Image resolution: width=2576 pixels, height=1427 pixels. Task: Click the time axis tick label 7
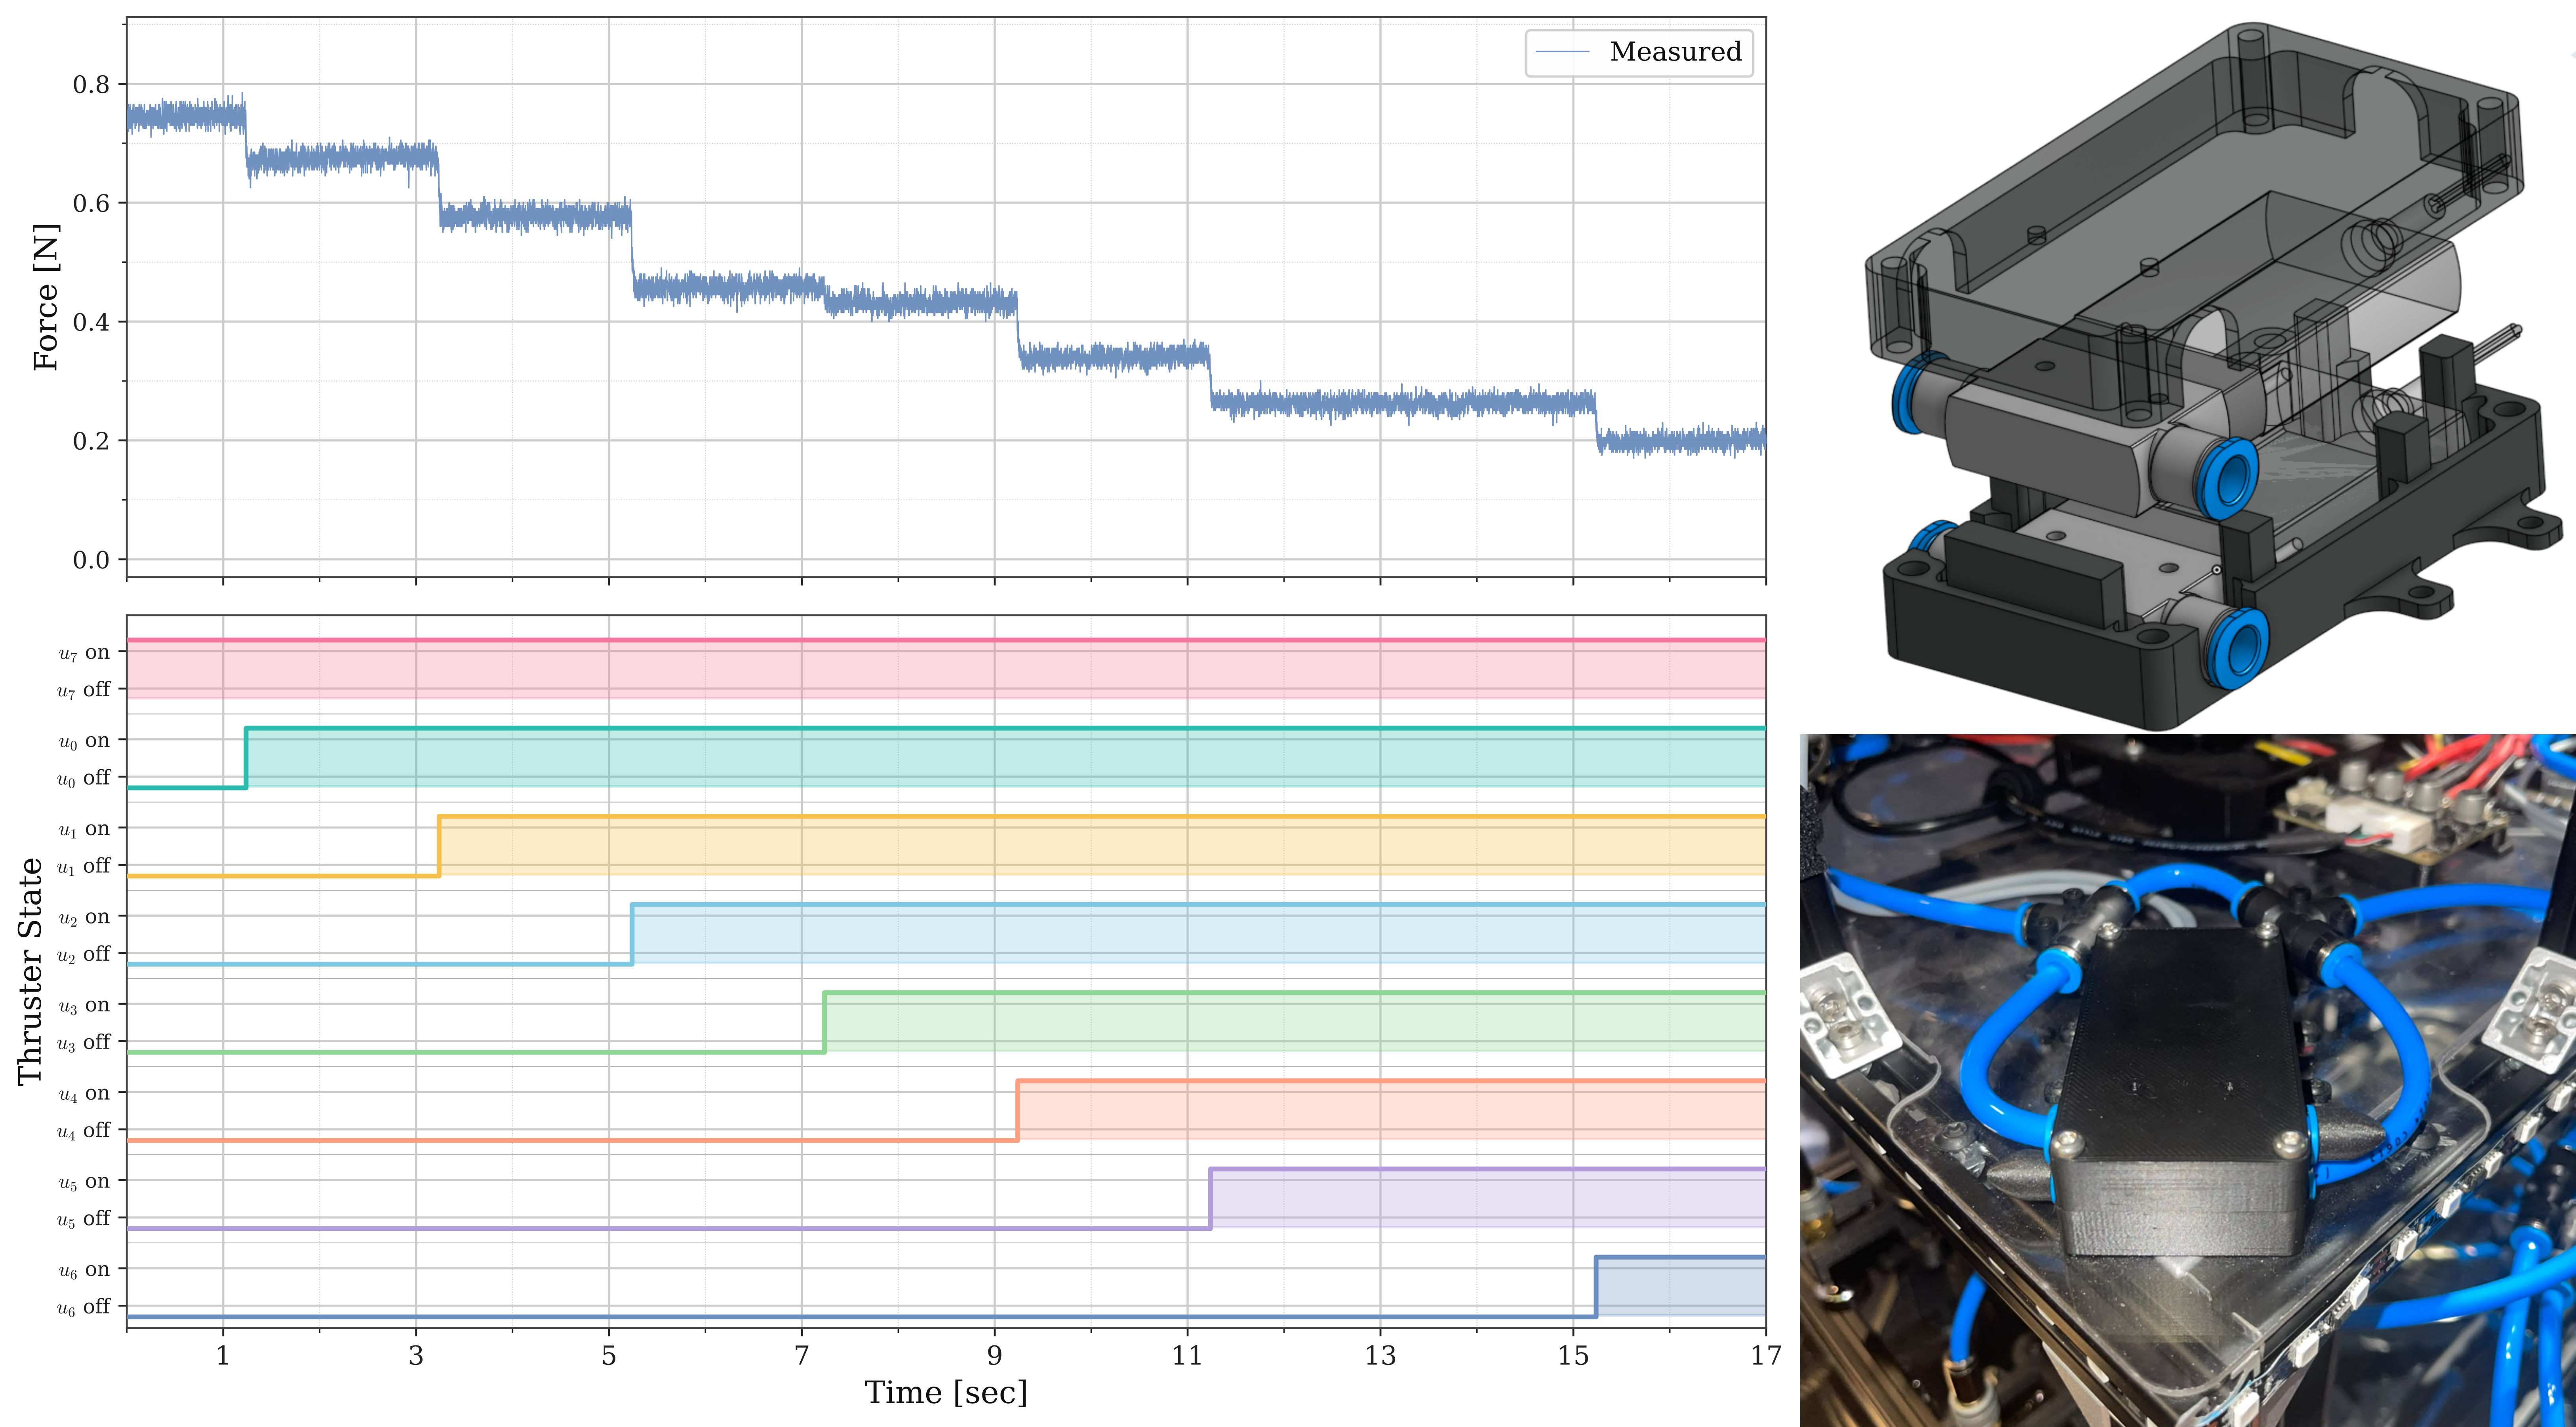pos(802,1356)
